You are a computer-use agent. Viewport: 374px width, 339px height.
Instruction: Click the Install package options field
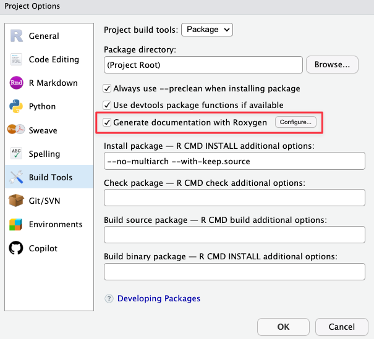(x=234, y=162)
